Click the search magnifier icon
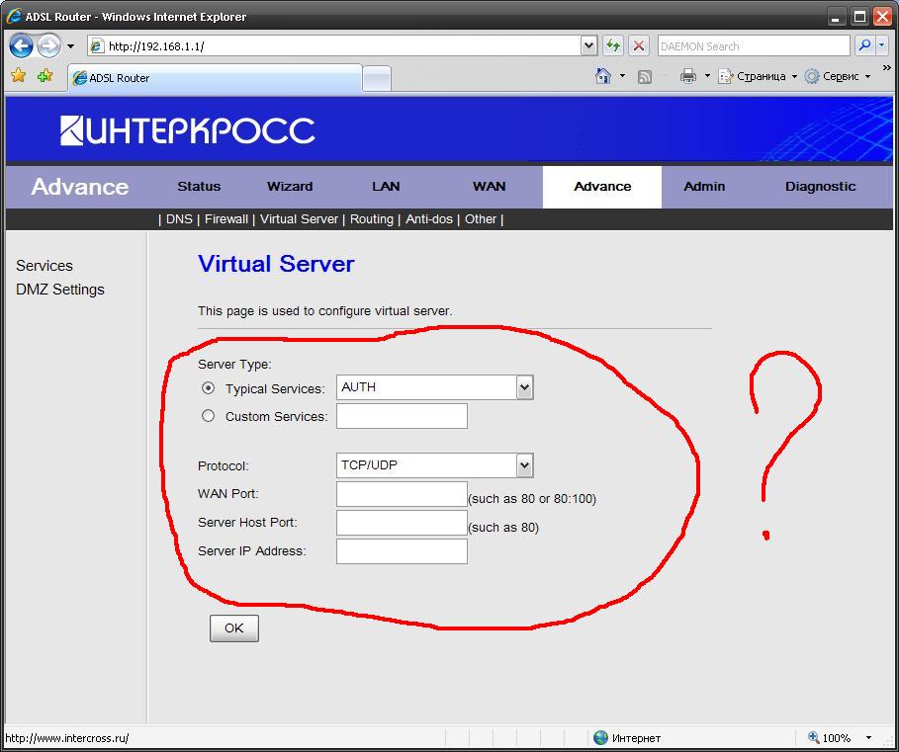Viewport: 899px width, 752px height. [x=863, y=45]
